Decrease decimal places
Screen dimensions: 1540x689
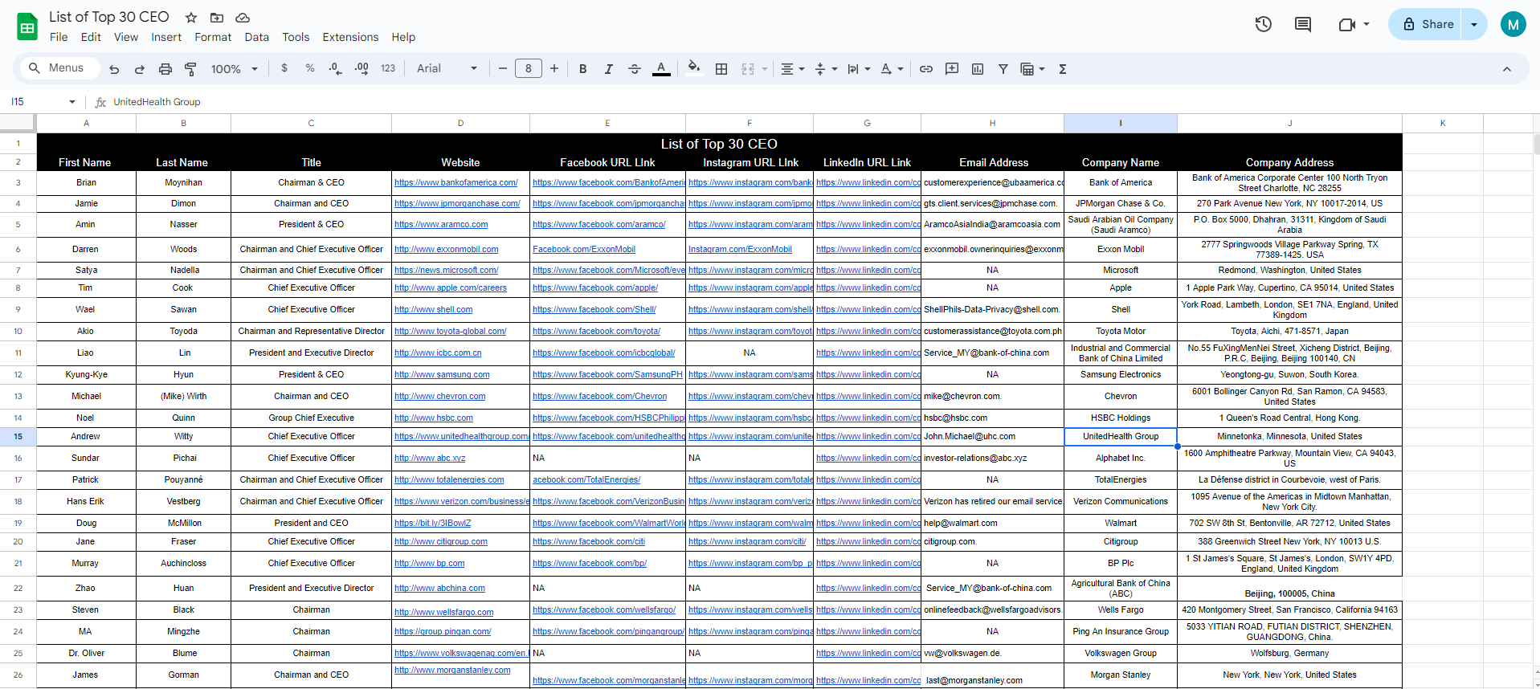click(x=336, y=68)
